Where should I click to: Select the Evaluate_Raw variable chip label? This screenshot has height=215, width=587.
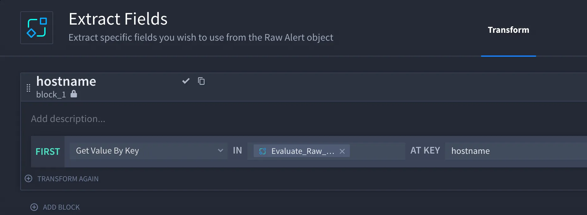pos(303,151)
